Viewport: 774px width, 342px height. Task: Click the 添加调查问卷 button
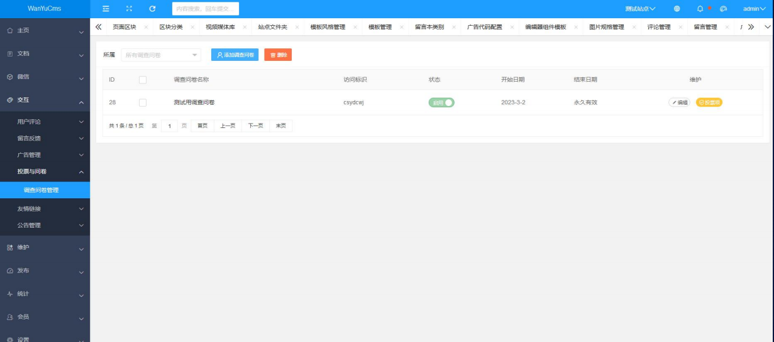[235, 55]
